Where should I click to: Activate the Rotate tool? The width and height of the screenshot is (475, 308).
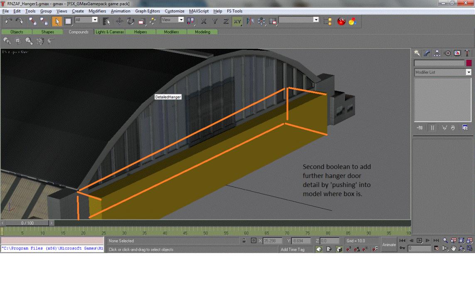[131, 21]
